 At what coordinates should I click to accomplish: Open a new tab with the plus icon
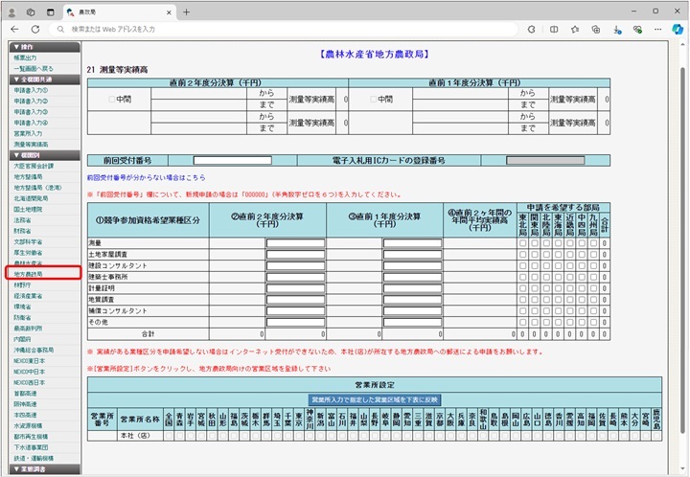pos(186,12)
